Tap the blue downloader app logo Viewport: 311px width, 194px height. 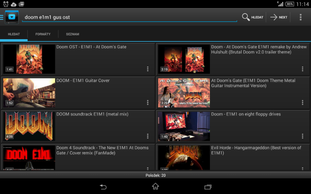pos(12,17)
